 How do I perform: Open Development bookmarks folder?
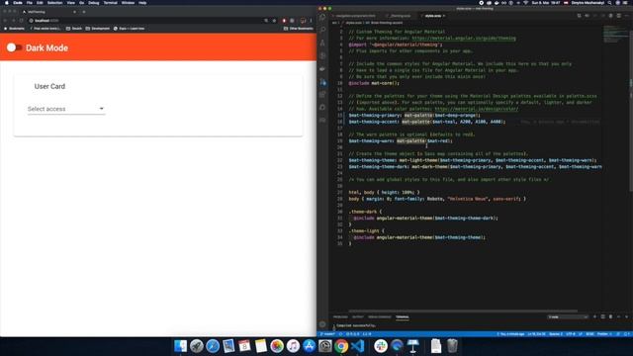(98, 29)
